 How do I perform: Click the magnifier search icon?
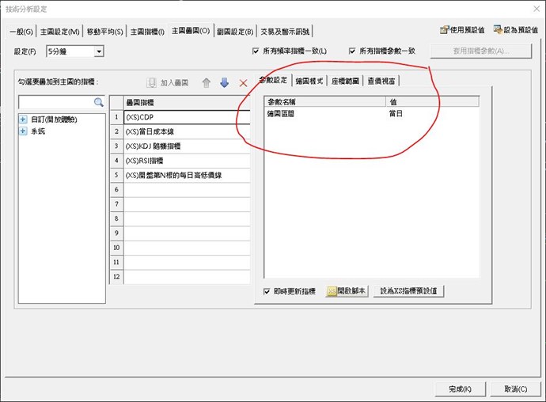[x=99, y=102]
